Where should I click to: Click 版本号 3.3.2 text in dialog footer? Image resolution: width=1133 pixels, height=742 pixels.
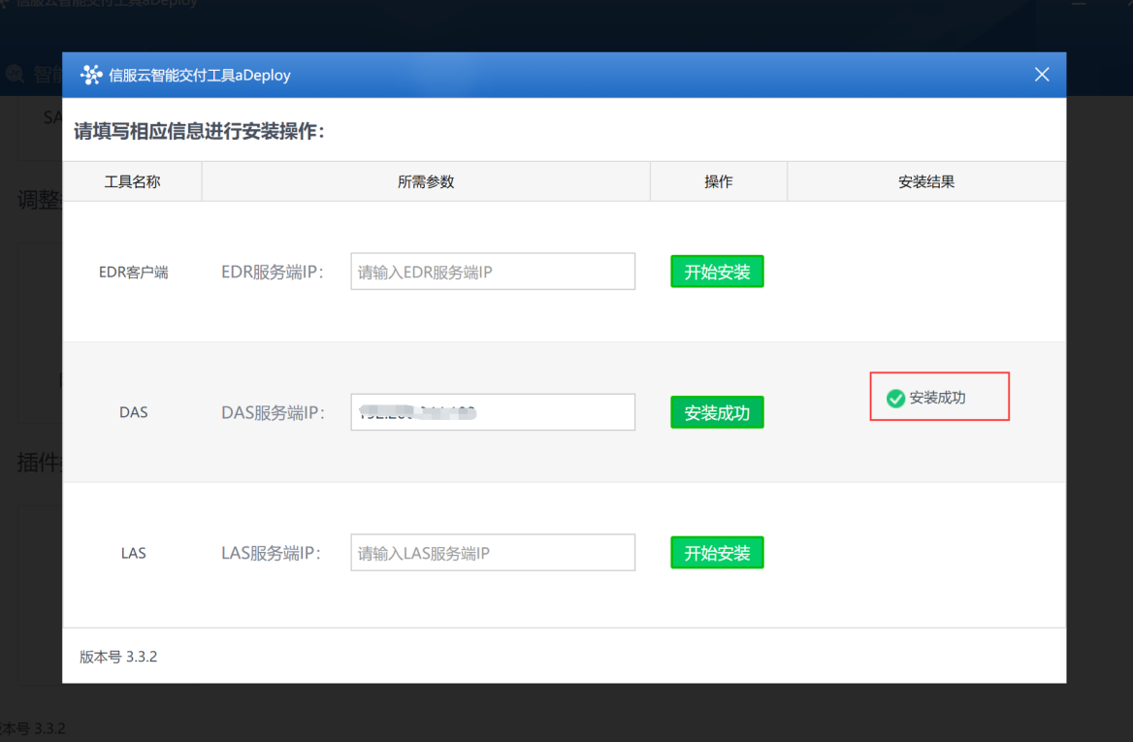(x=118, y=657)
